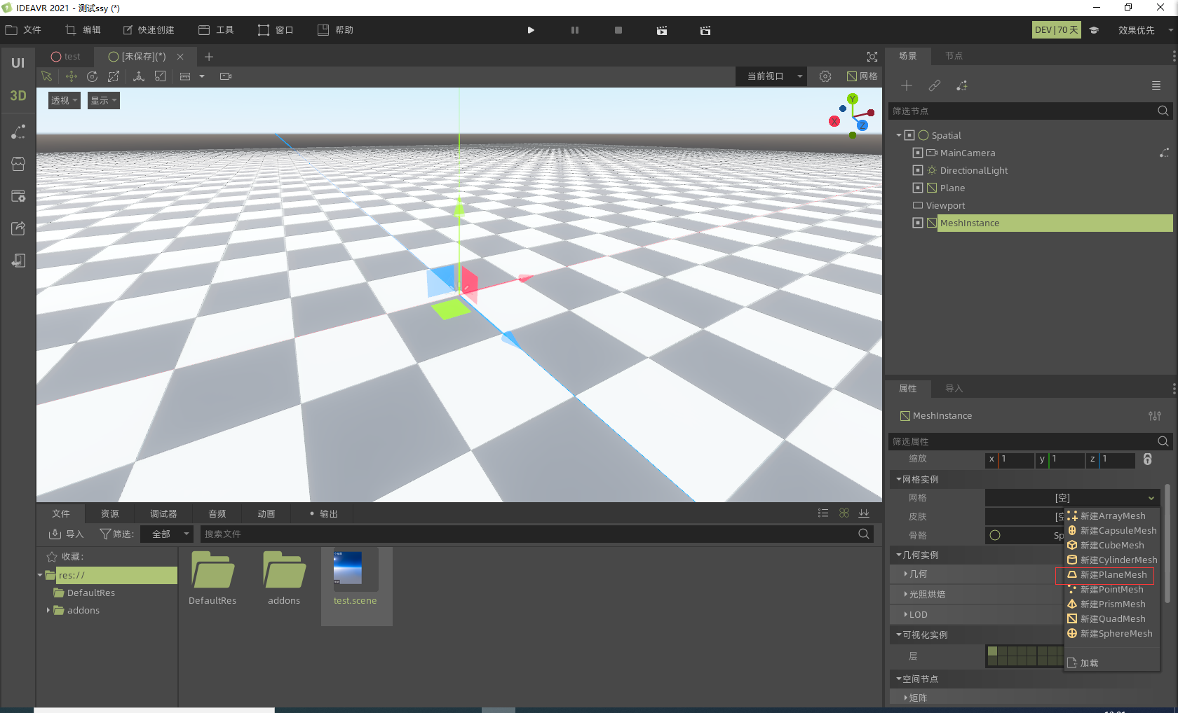This screenshot has width=1178, height=713.
Task: Open scene panel hamburger menu
Action: click(x=1156, y=85)
